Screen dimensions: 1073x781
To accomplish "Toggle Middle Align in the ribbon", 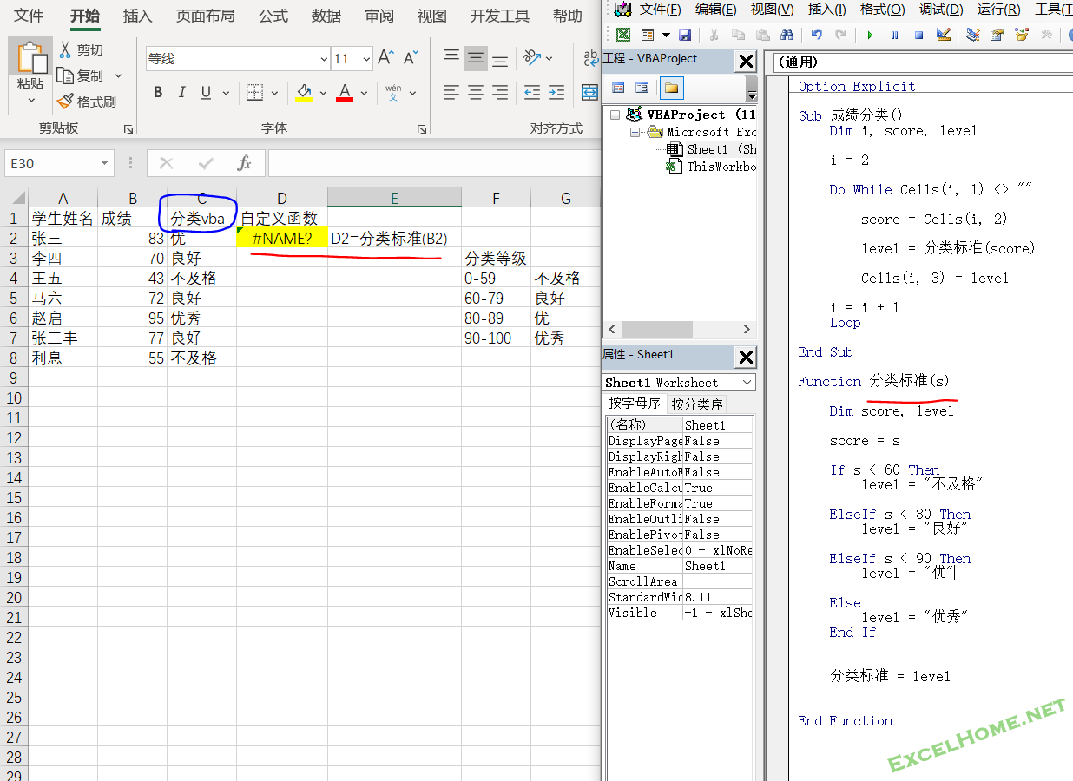I will 476,58.
